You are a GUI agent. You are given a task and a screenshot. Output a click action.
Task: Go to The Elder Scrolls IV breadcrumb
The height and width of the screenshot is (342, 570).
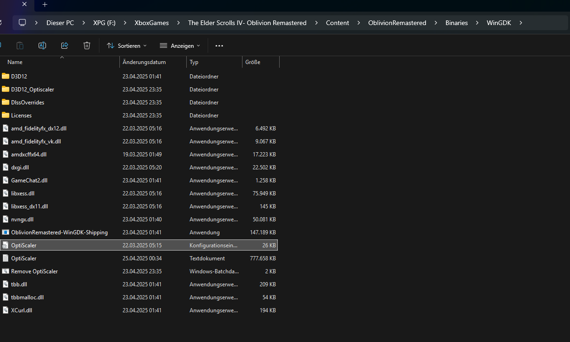point(247,23)
